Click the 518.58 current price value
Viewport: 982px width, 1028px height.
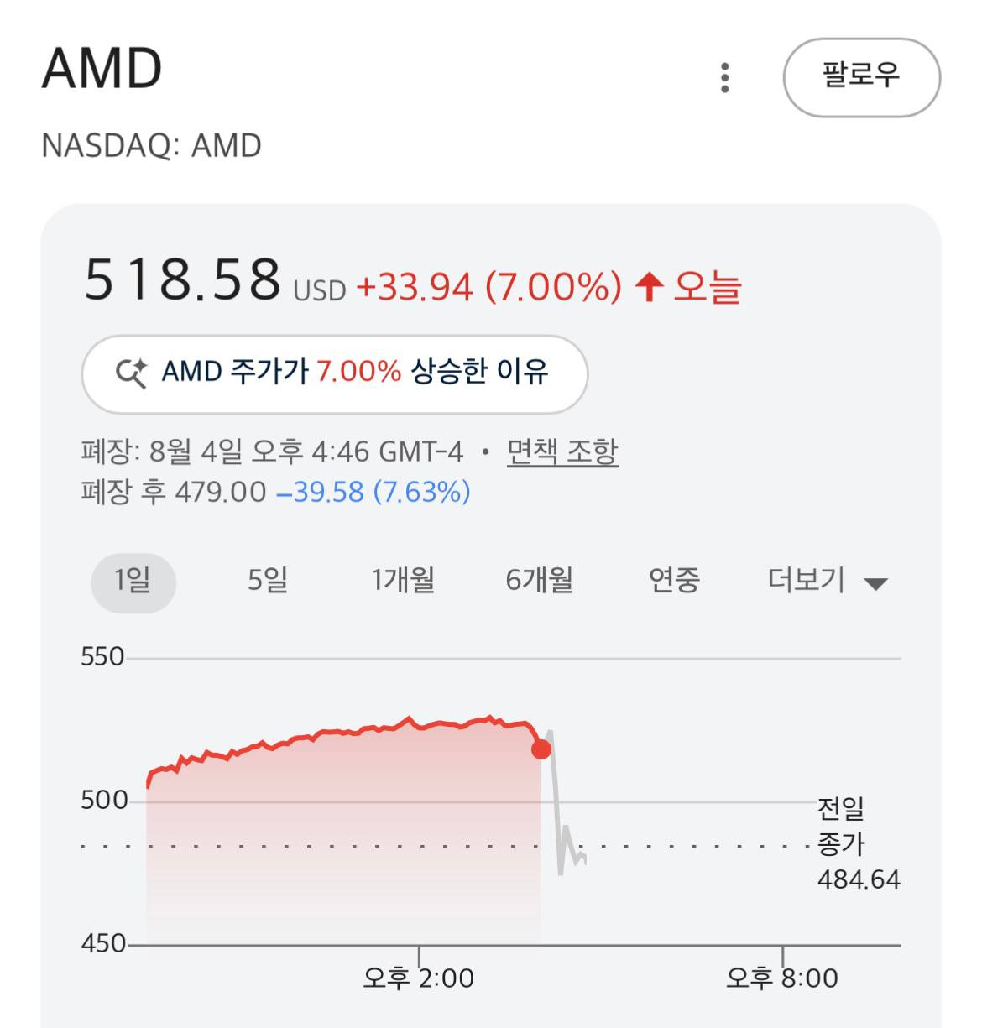[x=182, y=279]
